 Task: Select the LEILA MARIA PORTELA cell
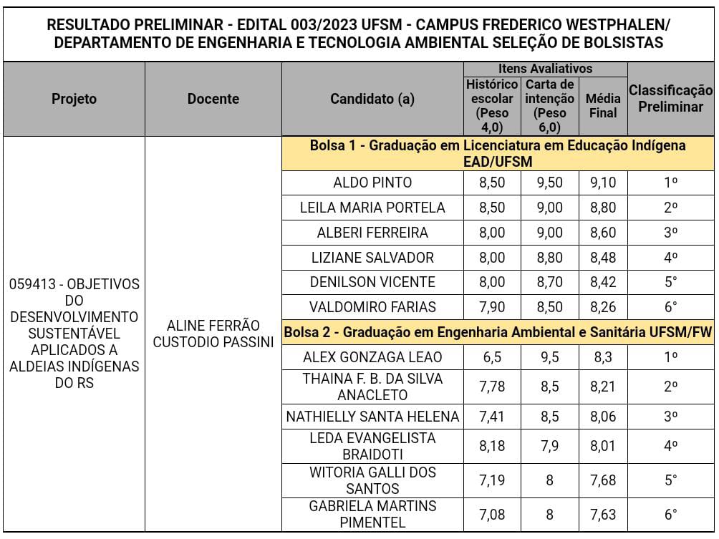click(372, 208)
